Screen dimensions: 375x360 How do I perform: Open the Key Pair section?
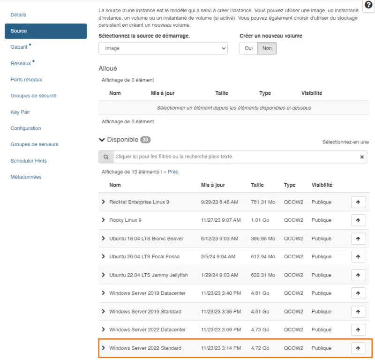point(20,112)
